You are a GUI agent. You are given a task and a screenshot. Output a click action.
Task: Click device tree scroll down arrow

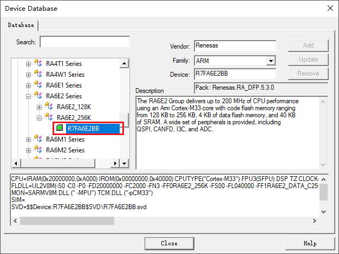(124, 163)
